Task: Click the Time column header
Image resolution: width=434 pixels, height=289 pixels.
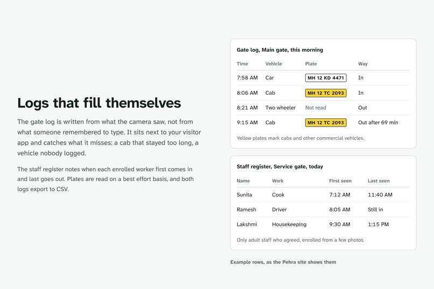Action: [242, 64]
